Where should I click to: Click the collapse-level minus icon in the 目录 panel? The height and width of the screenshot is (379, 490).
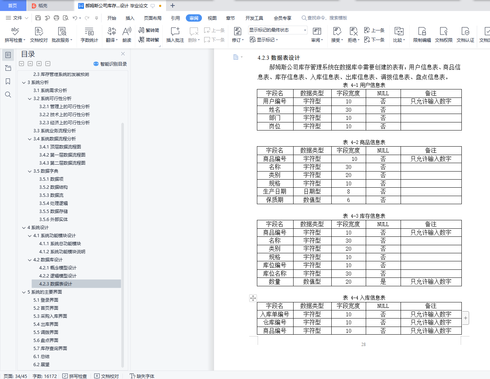click(x=48, y=63)
